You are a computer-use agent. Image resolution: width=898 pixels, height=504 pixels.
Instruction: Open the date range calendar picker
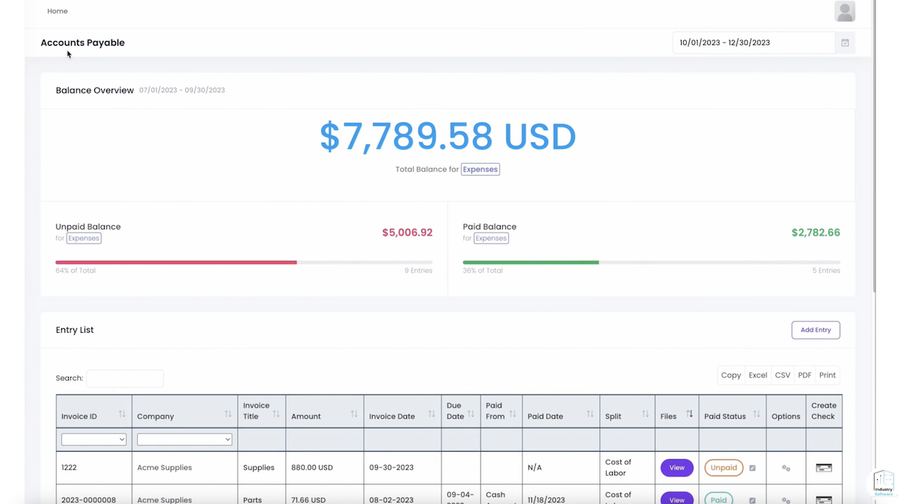[x=845, y=43]
